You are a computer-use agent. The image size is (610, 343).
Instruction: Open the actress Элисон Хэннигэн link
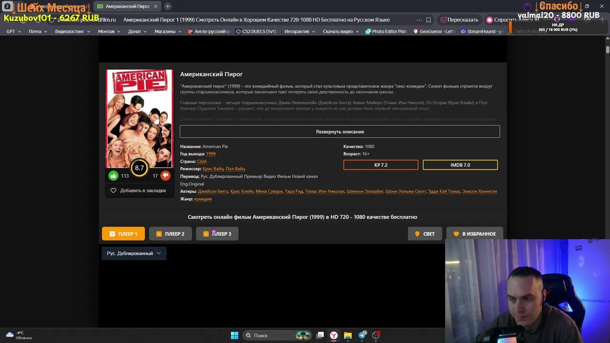point(479,192)
